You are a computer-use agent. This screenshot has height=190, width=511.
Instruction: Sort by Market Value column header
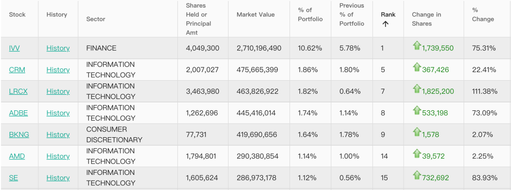click(255, 15)
